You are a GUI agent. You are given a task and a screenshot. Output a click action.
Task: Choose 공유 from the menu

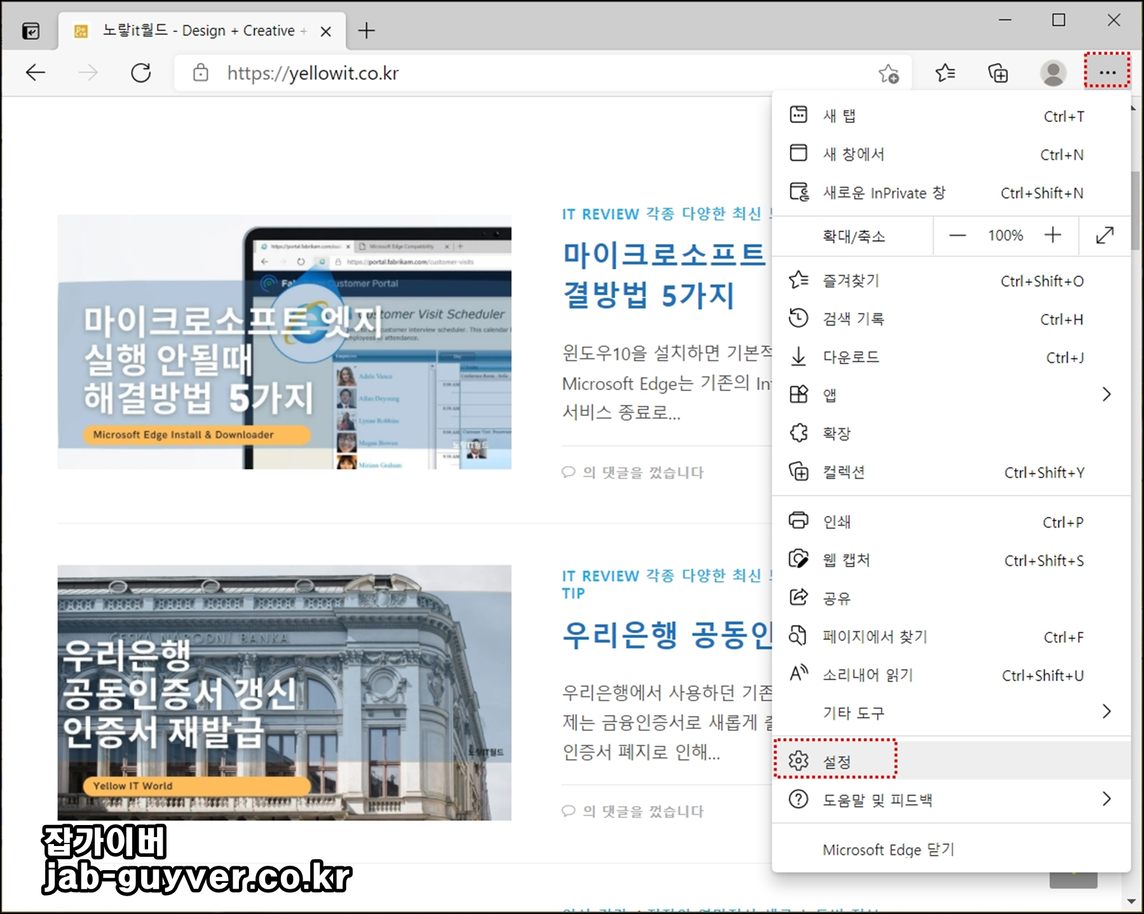[951, 598]
